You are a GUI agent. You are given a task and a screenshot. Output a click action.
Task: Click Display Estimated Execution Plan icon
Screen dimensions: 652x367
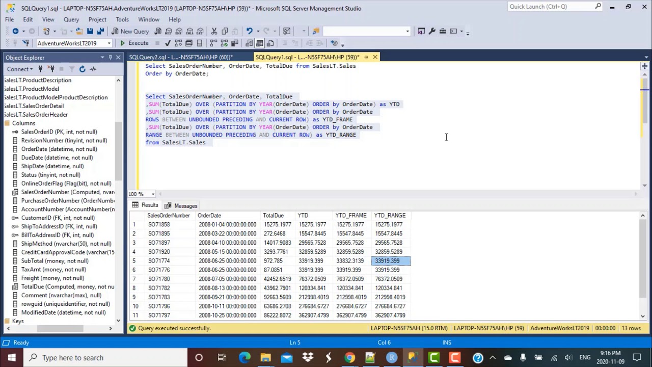178,43
